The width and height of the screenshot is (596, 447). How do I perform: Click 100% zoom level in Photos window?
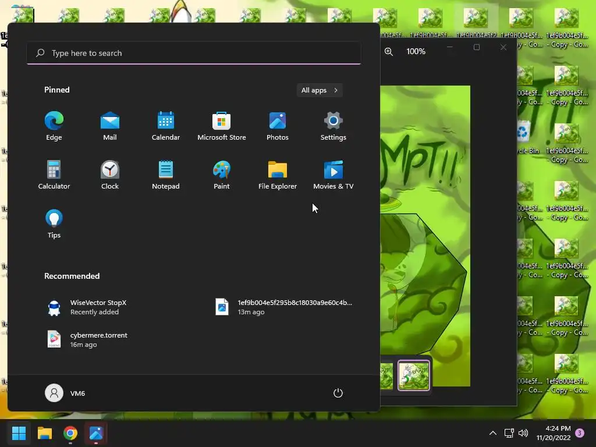416,51
